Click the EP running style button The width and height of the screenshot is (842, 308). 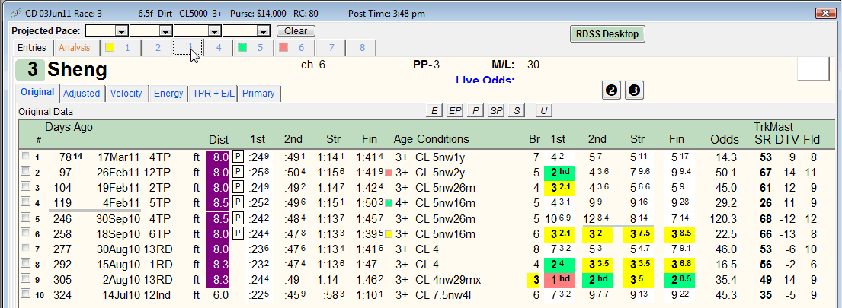coord(455,111)
